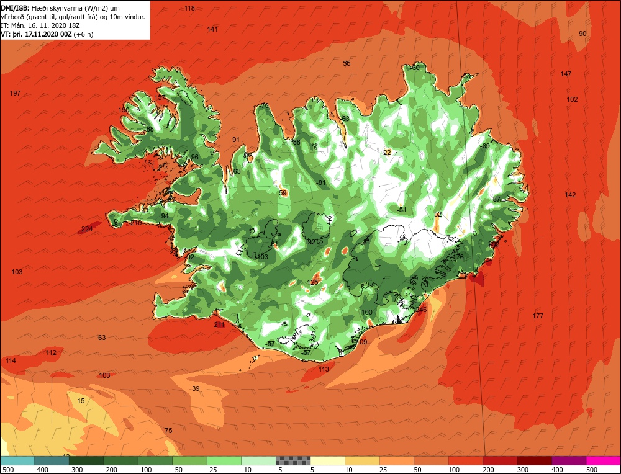Pick the legend swatch between 200 and 300

click(x=500, y=460)
